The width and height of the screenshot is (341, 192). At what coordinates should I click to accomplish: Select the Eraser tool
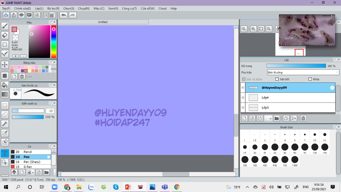pyautogui.click(x=5, y=35)
